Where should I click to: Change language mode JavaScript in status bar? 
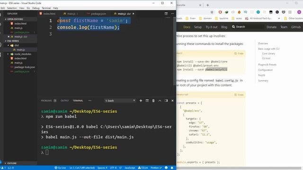130,168
